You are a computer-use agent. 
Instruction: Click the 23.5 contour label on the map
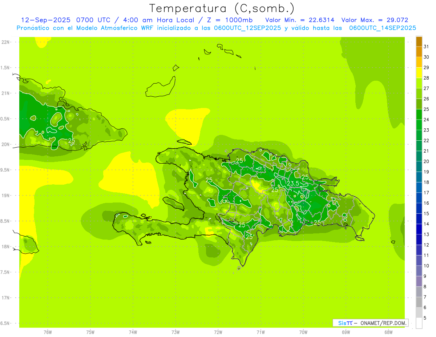tap(293, 184)
